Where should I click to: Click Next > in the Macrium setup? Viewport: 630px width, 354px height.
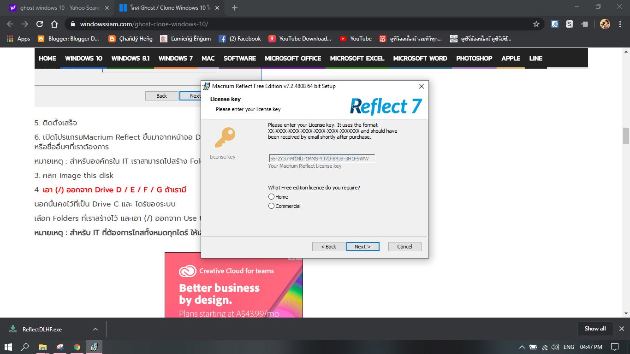[x=363, y=247]
